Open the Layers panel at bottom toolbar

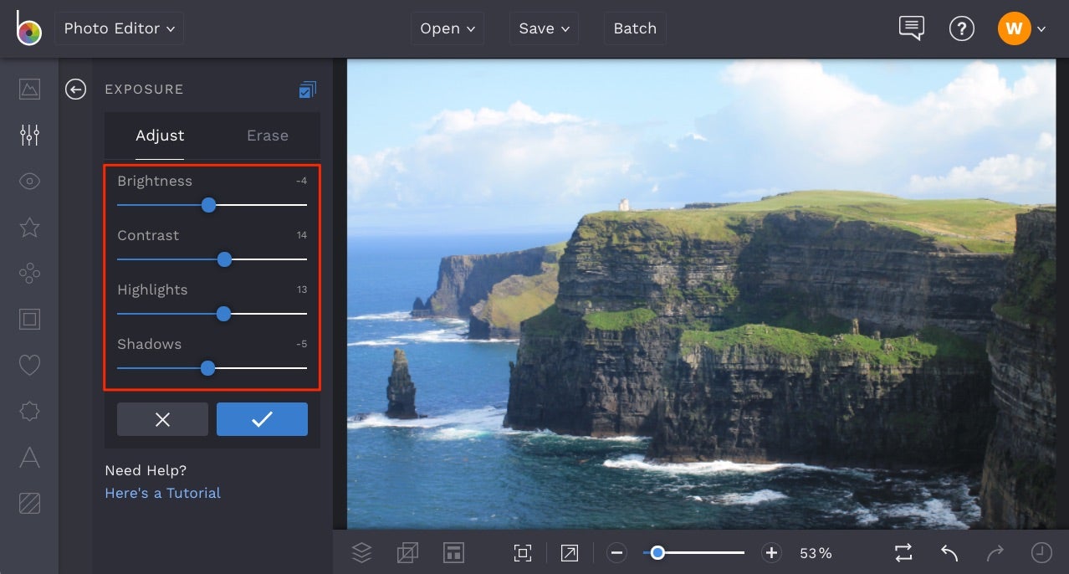[x=361, y=552]
